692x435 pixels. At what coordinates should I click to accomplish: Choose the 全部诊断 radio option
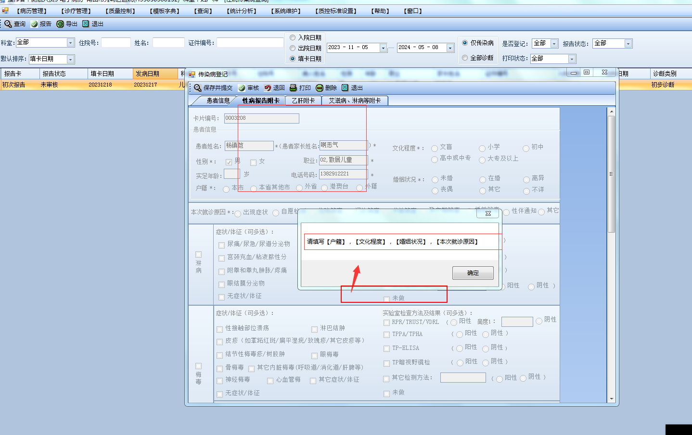click(x=465, y=58)
